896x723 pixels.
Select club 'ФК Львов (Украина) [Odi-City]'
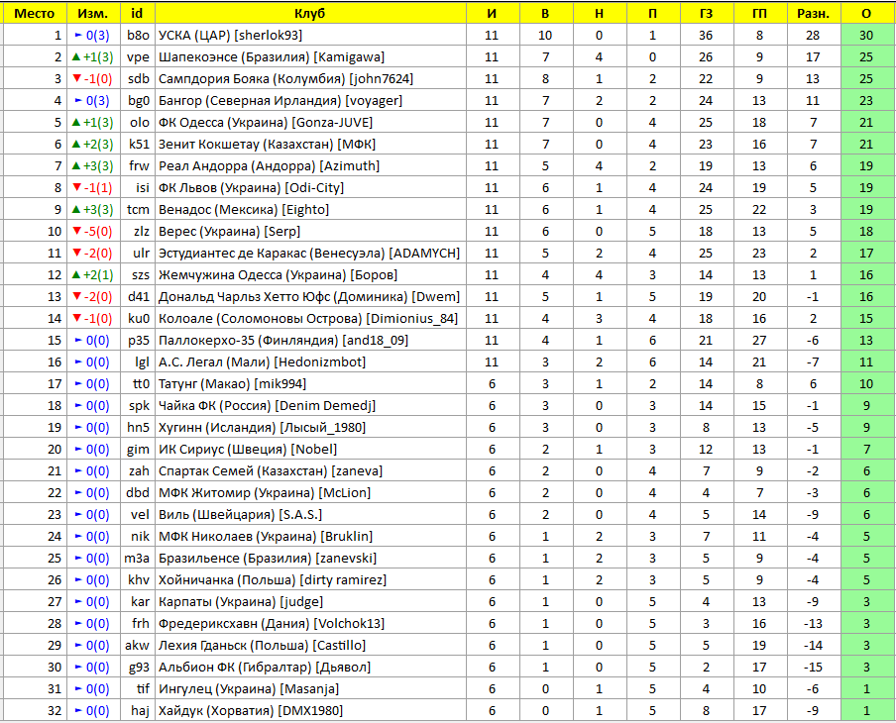coord(252,187)
